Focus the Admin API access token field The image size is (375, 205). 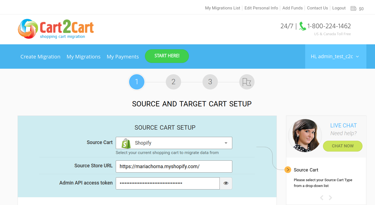tap(168, 183)
